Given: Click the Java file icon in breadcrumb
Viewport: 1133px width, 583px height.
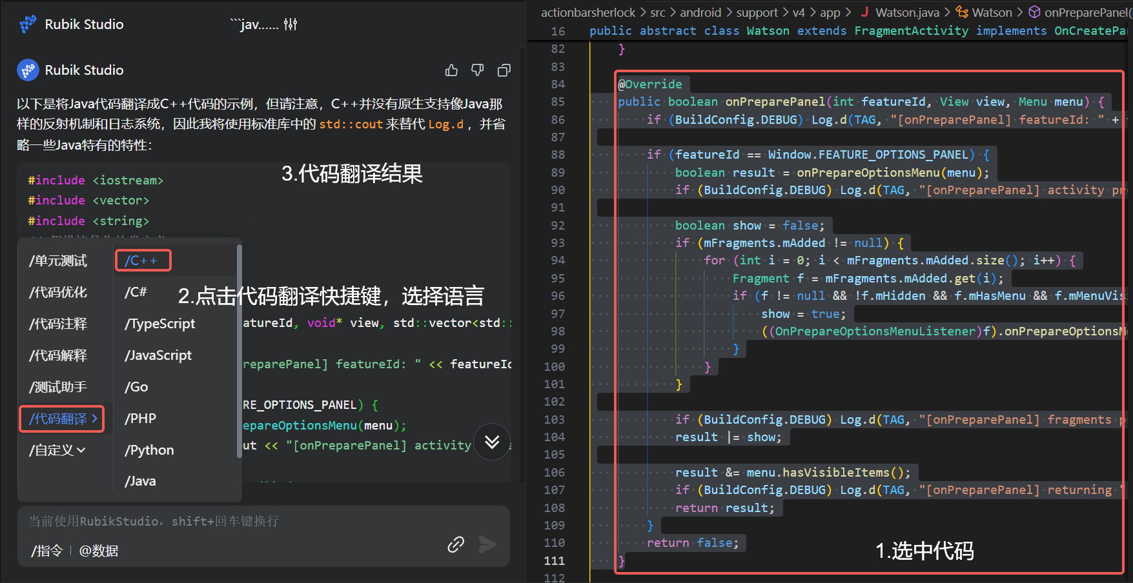Looking at the screenshot, I should (x=864, y=12).
